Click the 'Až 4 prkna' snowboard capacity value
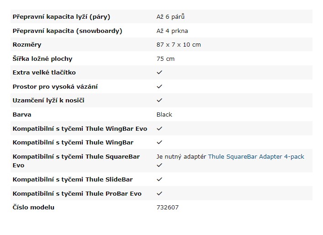 click(172, 31)
